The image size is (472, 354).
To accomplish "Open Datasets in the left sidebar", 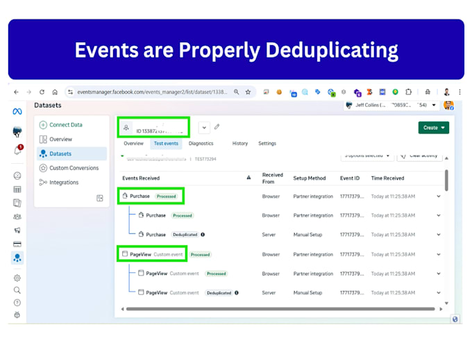I will [x=71, y=153].
